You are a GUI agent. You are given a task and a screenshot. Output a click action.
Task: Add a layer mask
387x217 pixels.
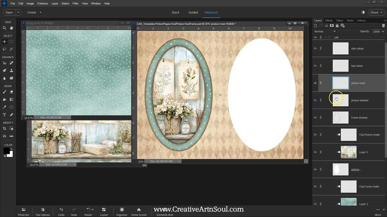[x=332, y=25]
